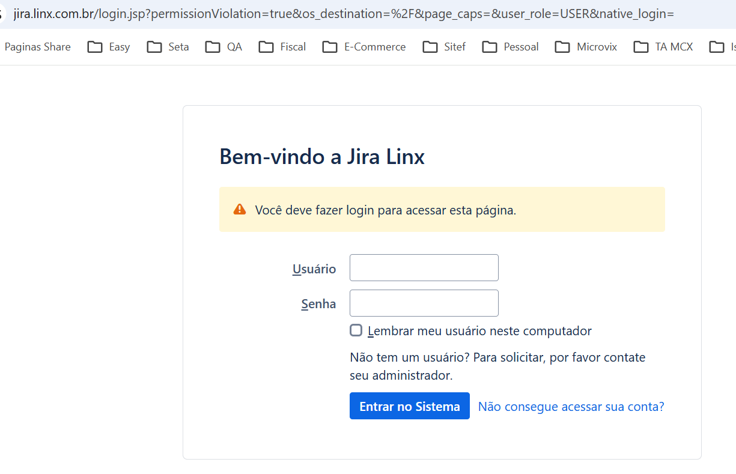Click the Senha password field

tap(424, 303)
